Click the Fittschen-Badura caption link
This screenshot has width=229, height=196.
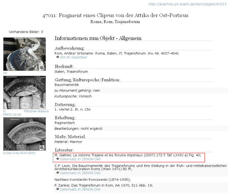tap(36, 111)
